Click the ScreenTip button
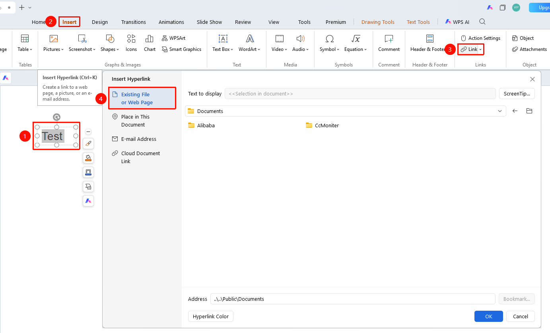Viewport: 550px width, 333px height. [517, 93]
